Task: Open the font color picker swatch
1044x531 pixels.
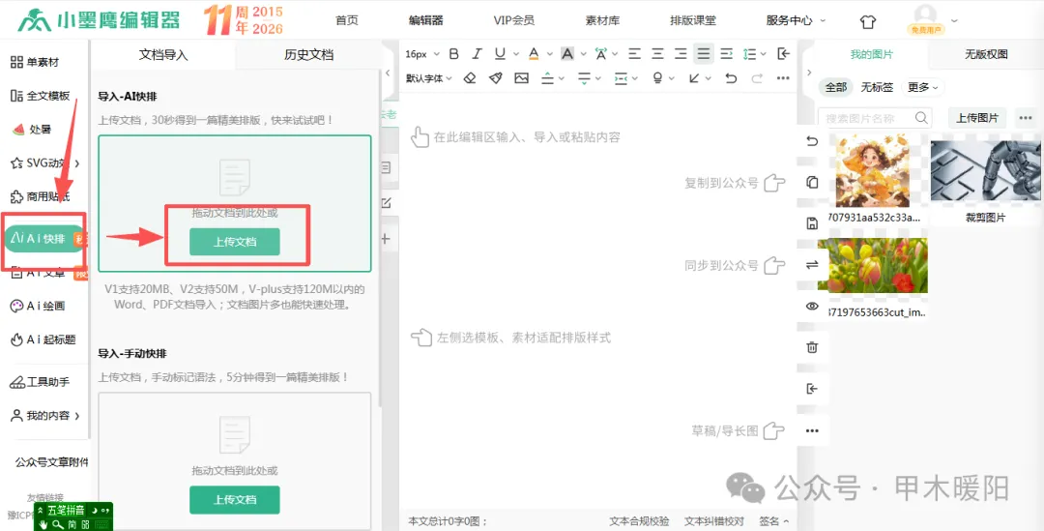Action: pos(534,54)
